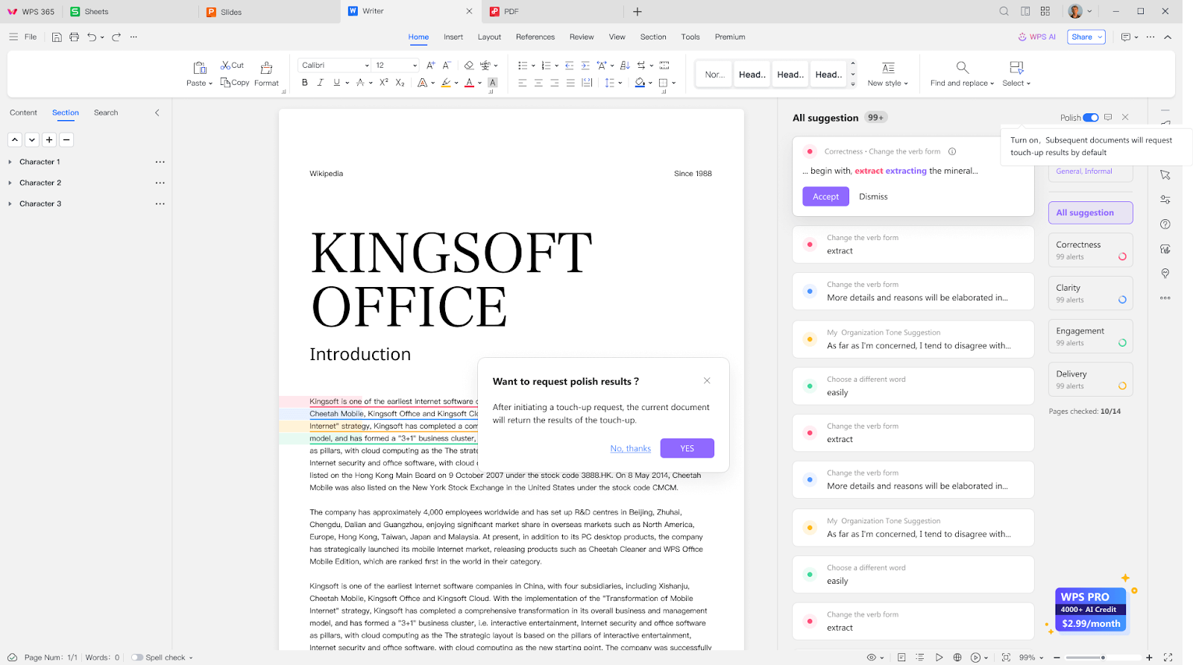This screenshot has height=665, width=1193.
Task: Cut the selected text
Action: (x=232, y=66)
